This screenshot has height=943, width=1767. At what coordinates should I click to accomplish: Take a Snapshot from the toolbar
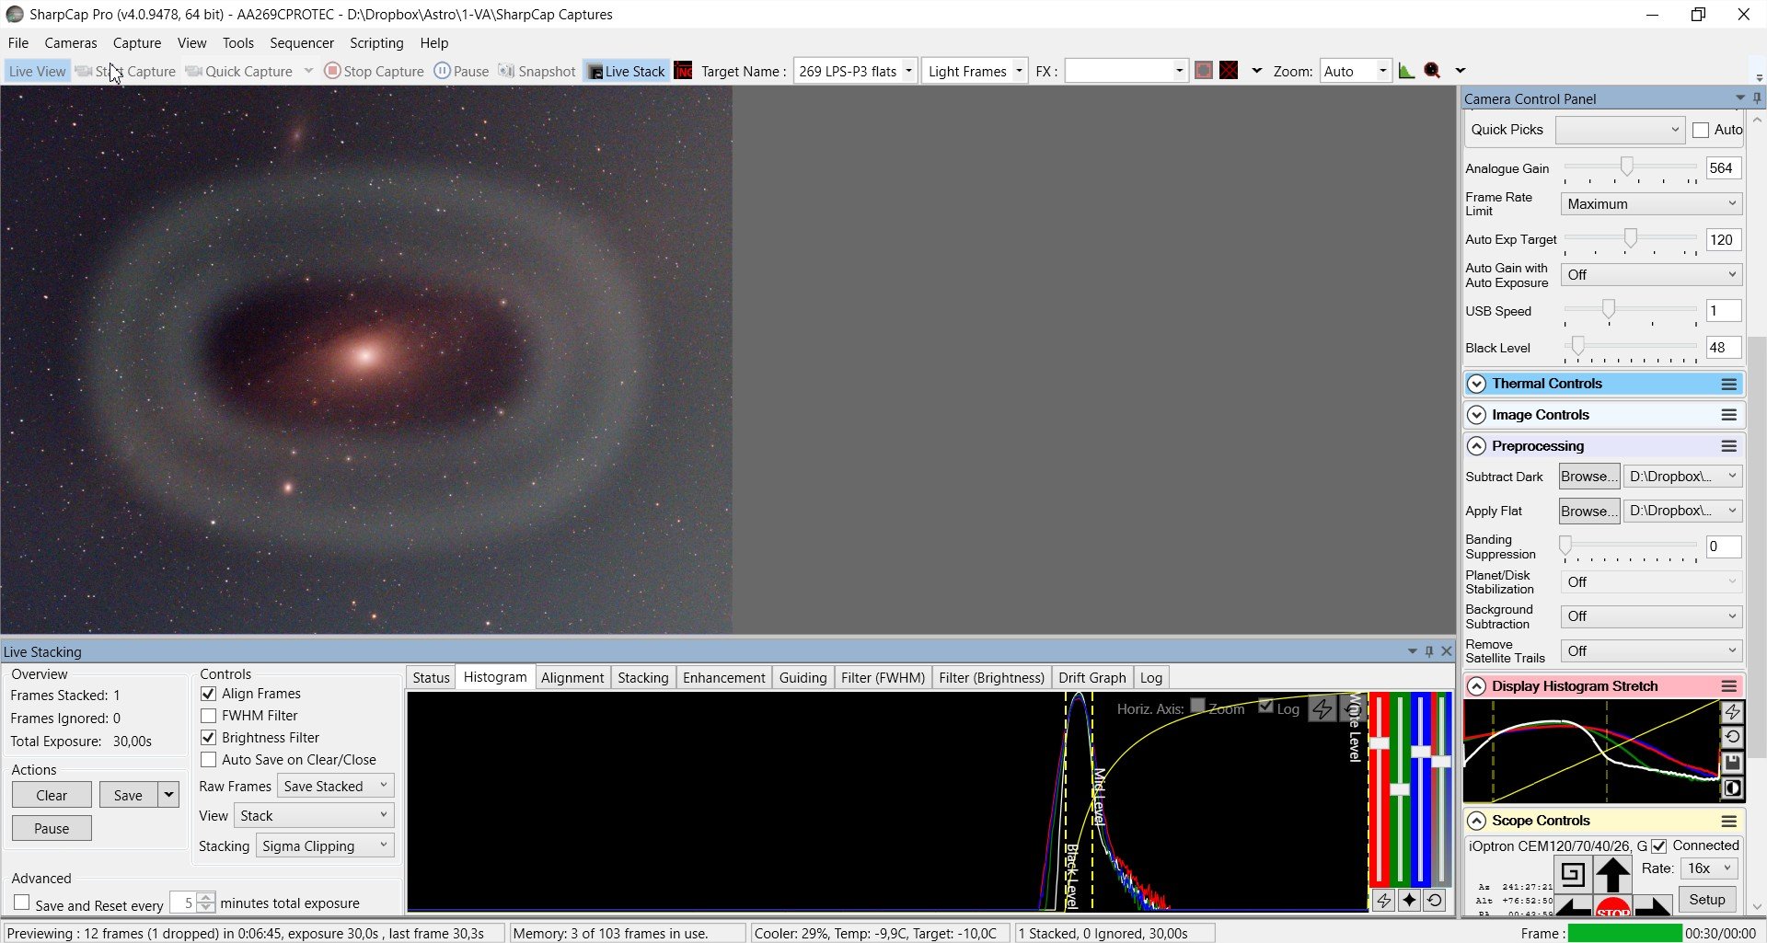pyautogui.click(x=537, y=71)
